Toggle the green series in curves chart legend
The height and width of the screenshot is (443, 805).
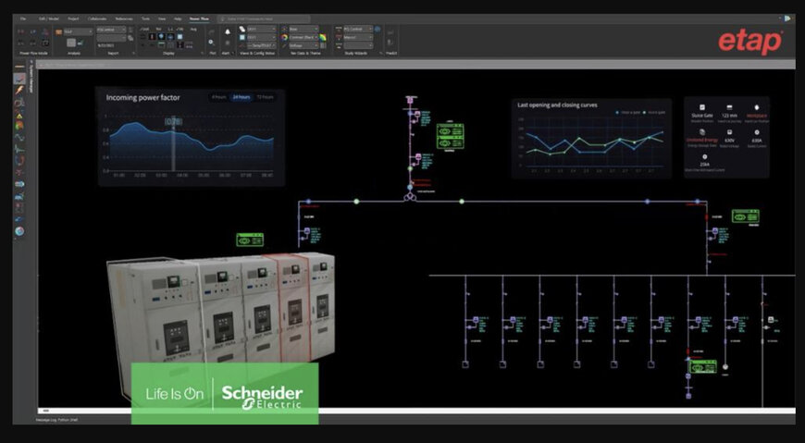[656, 113]
